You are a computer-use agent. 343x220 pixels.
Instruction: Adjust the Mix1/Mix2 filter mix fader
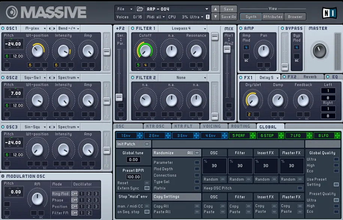tap(227, 50)
